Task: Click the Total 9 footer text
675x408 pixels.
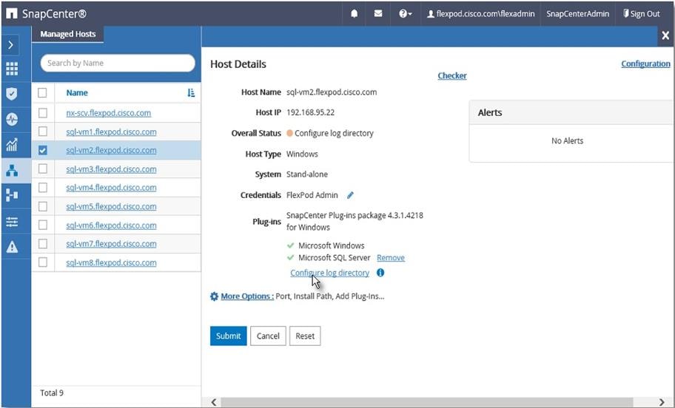Action: (x=52, y=393)
